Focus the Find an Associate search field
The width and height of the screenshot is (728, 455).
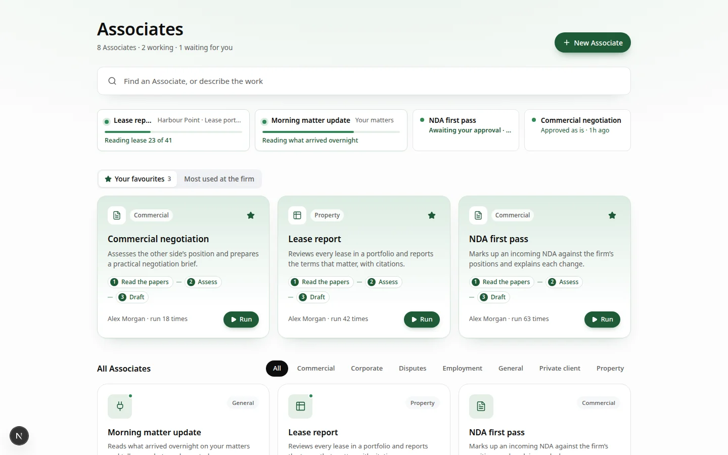364,81
